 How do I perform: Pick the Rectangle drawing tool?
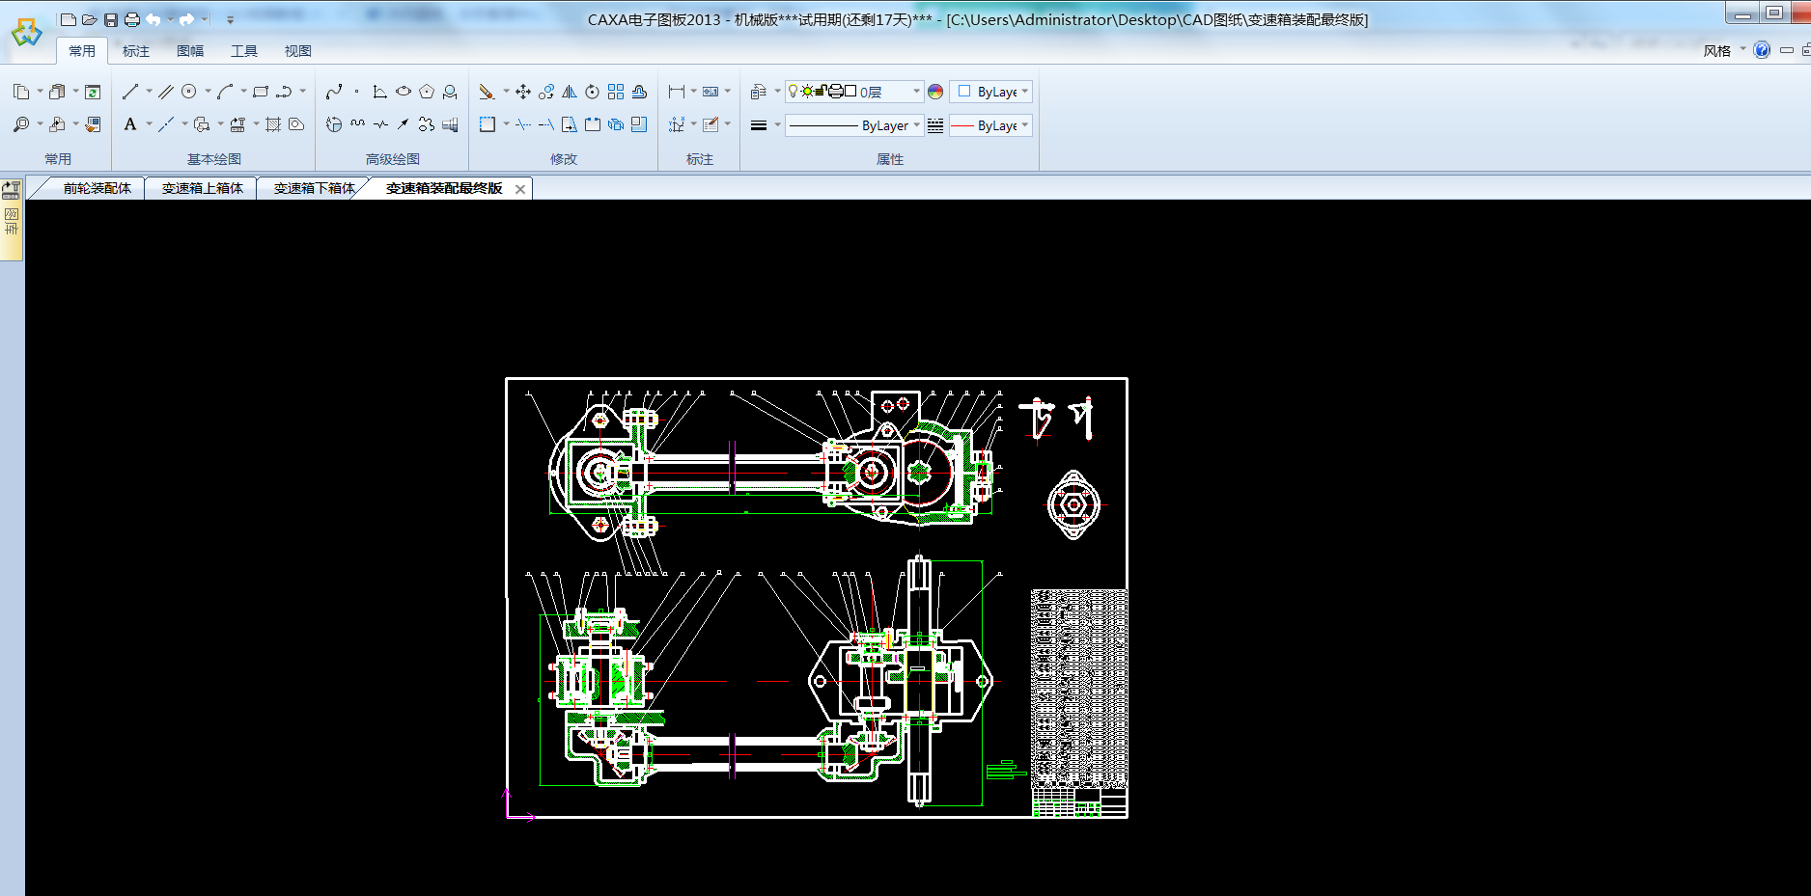[x=261, y=92]
